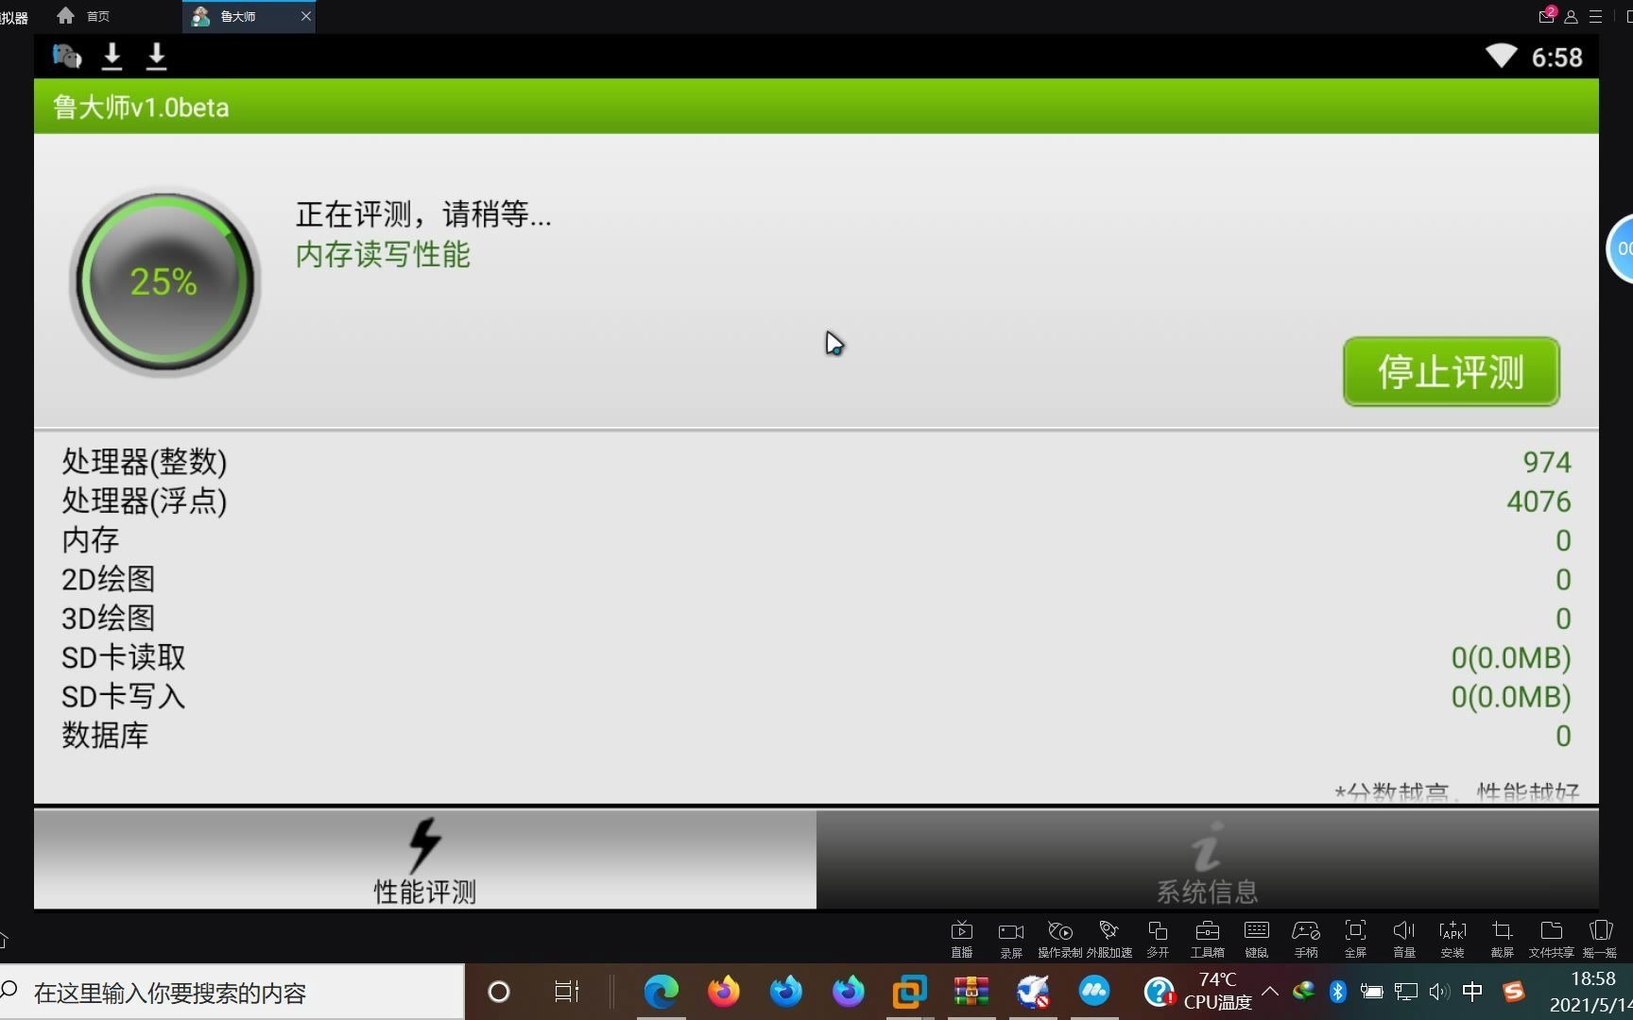Trigger shake with 摇一摇 icon
1633x1020 pixels.
1601,935
